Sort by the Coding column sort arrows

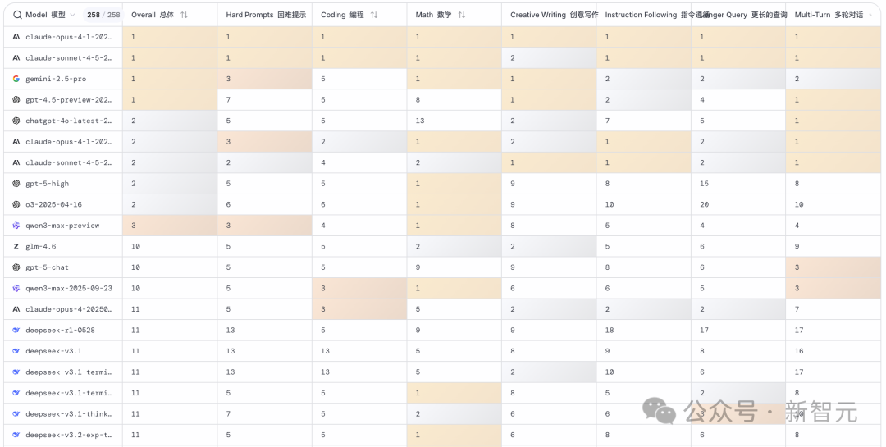(x=374, y=16)
